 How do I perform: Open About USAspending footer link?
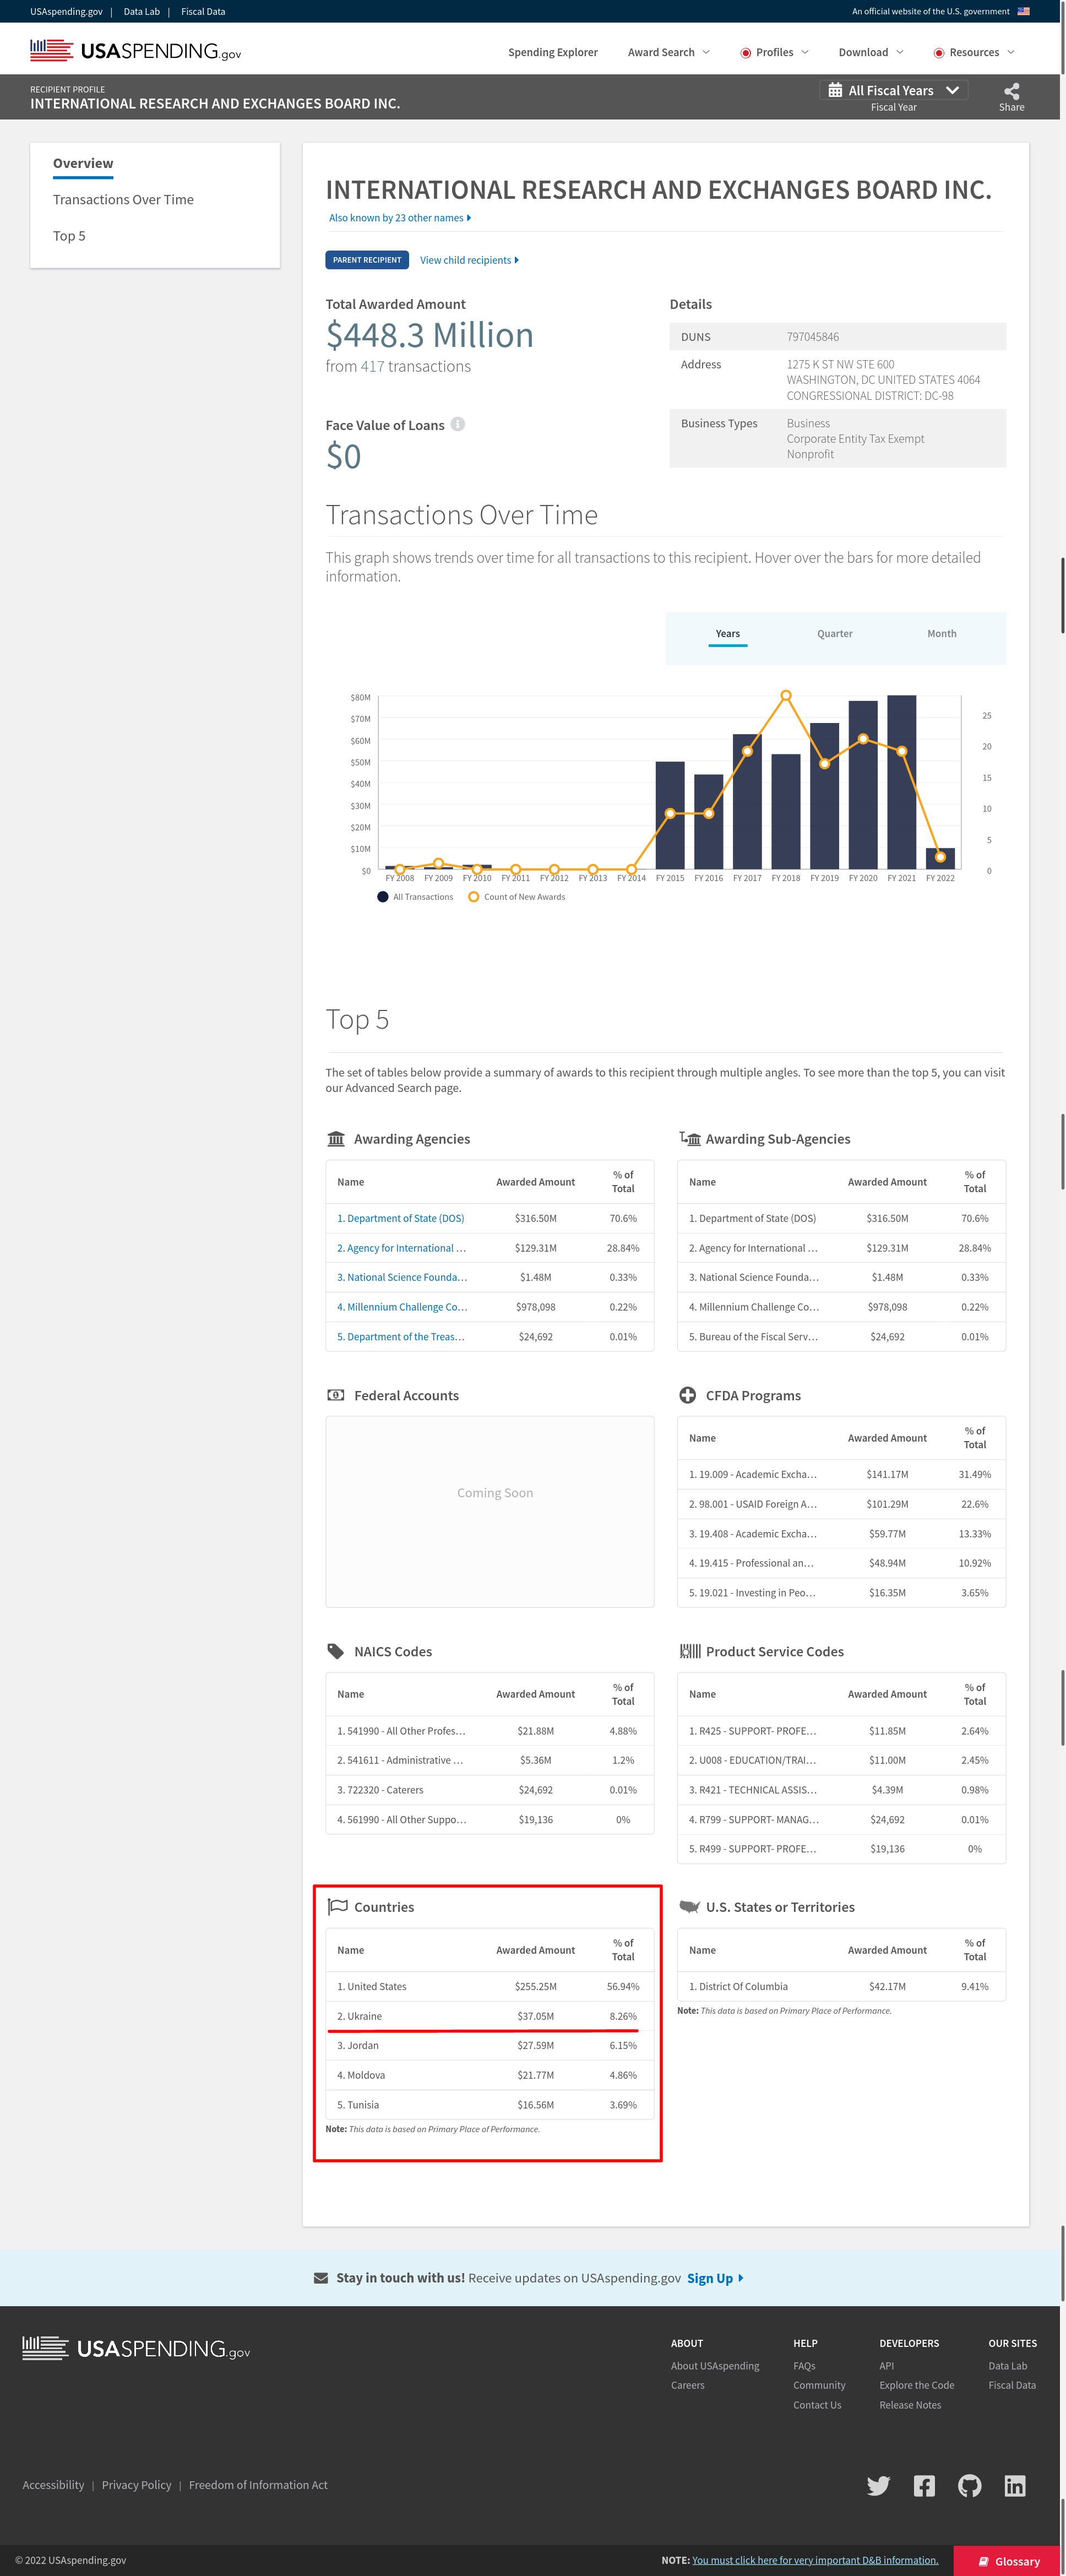[x=715, y=2365]
